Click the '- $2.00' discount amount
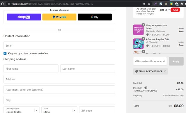 point(180,89)
